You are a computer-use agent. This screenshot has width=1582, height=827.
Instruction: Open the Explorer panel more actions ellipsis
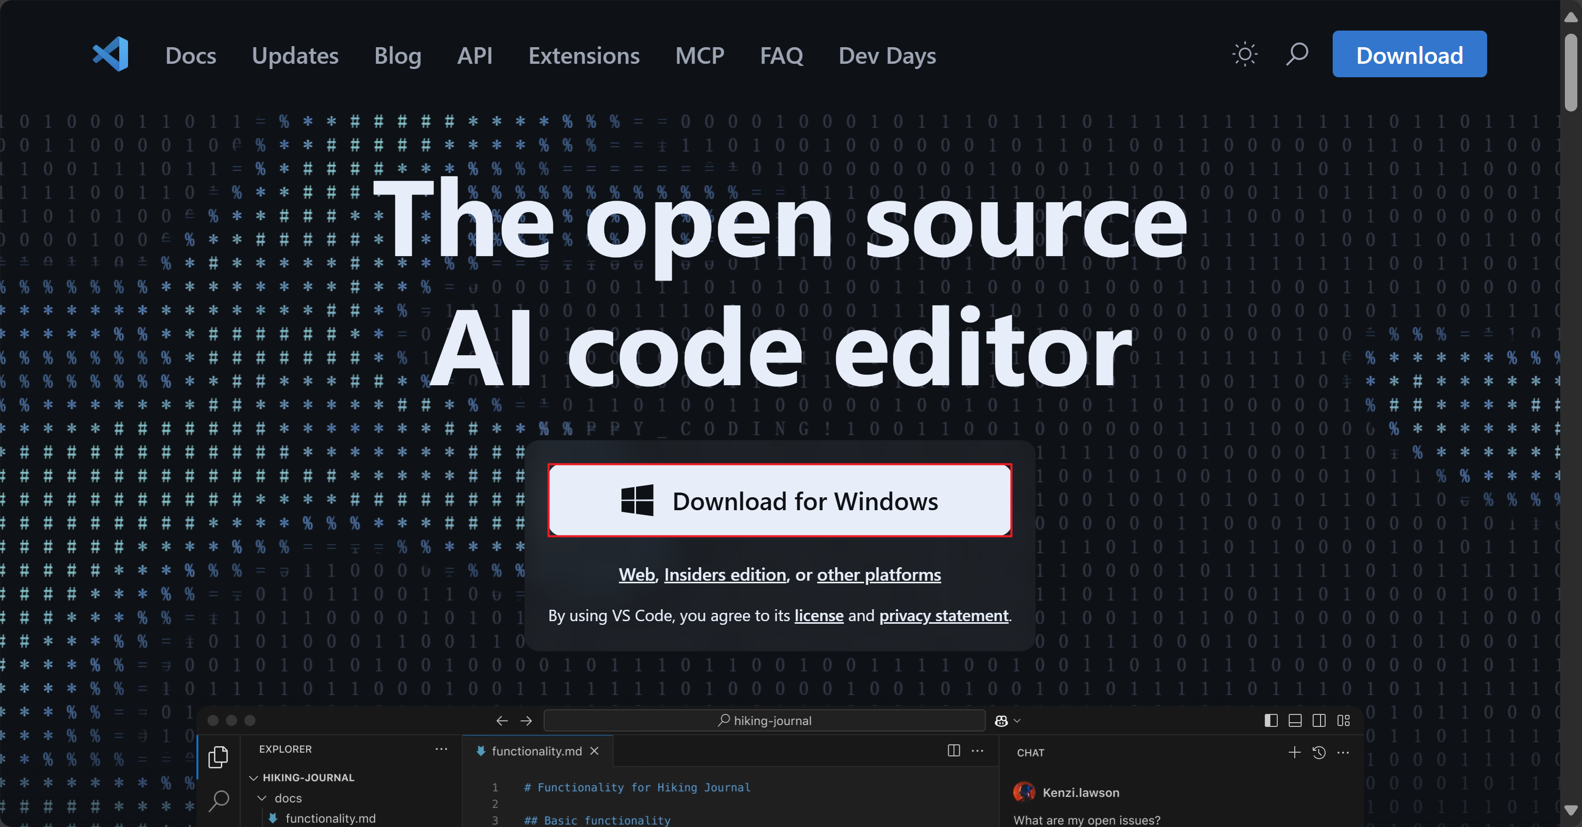click(441, 749)
